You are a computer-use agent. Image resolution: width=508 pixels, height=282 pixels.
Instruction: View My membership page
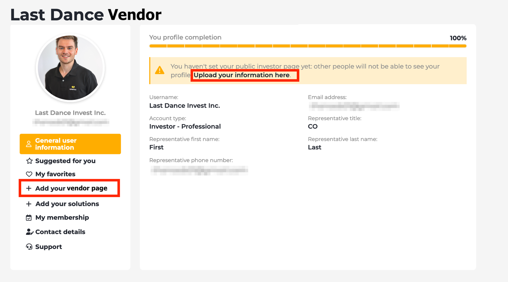click(x=62, y=218)
